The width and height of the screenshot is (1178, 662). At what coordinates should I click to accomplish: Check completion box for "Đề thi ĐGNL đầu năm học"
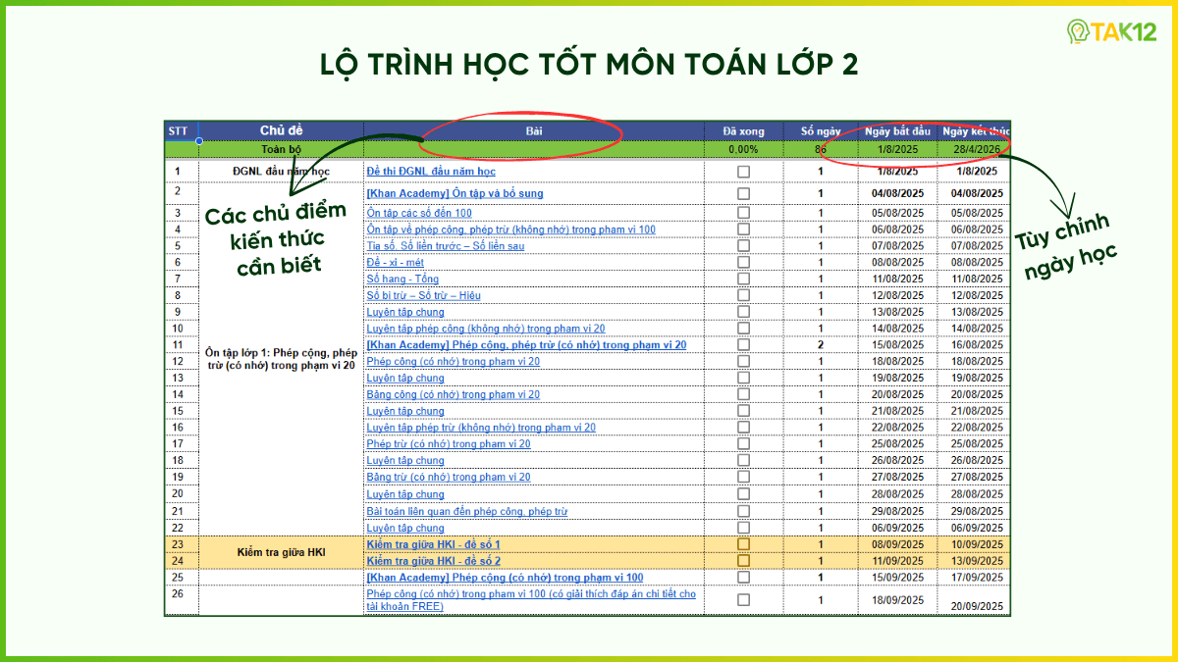coord(743,170)
